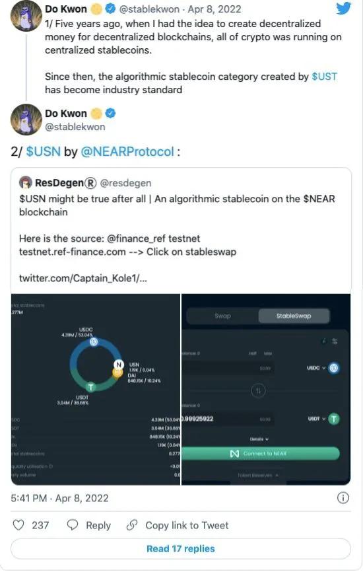Image resolution: width=363 pixels, height=574 pixels.
Task: Click the Reply speech bubble icon
Action: pos(73,525)
